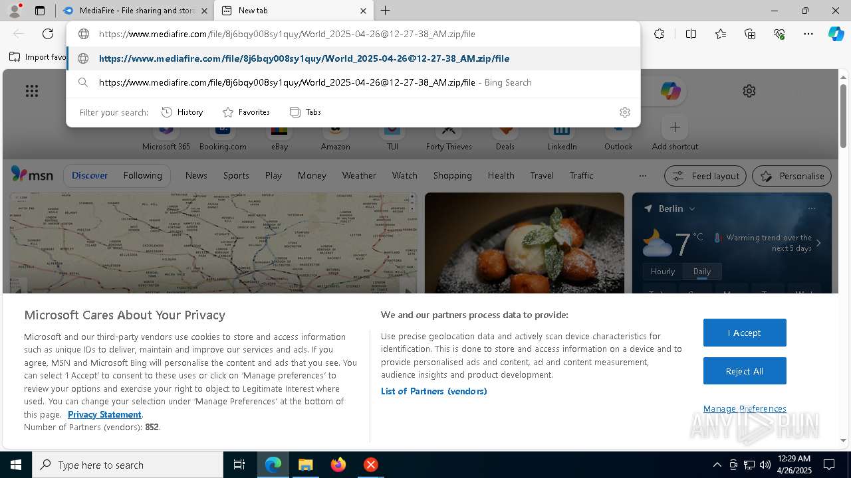The image size is (851, 478).
Task: Close the New tab tab
Action: (x=363, y=11)
